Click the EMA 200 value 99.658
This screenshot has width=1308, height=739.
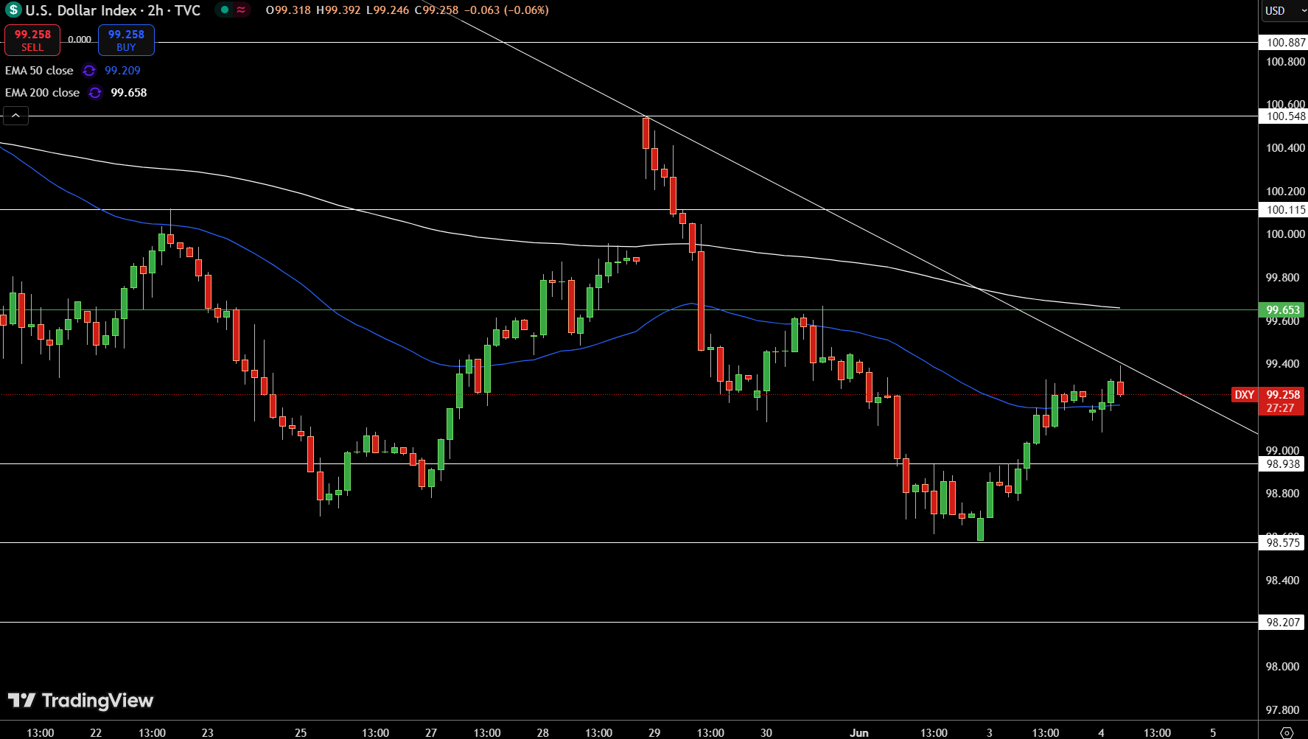pos(129,93)
